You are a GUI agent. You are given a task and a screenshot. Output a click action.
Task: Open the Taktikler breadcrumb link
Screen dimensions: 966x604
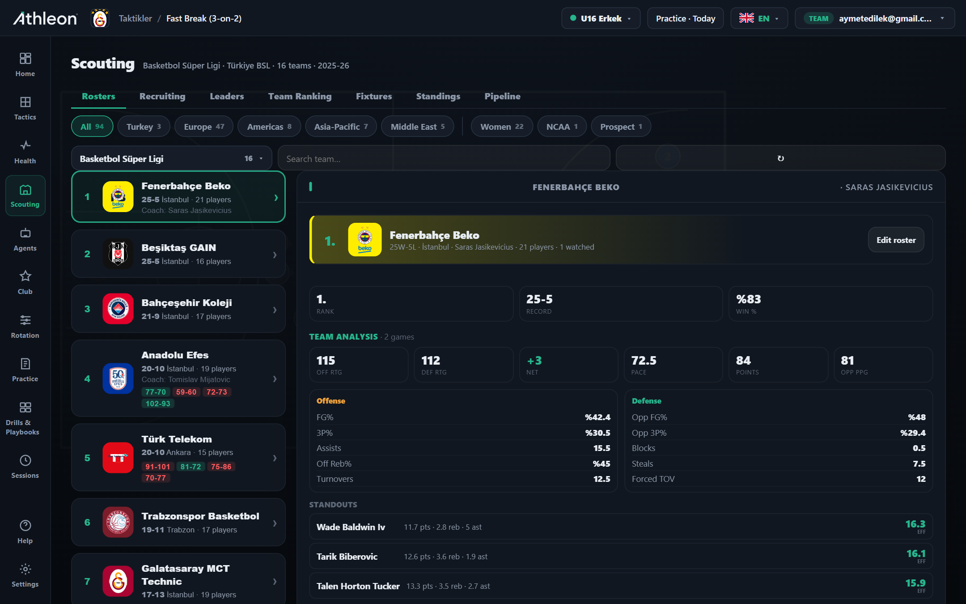coord(136,18)
